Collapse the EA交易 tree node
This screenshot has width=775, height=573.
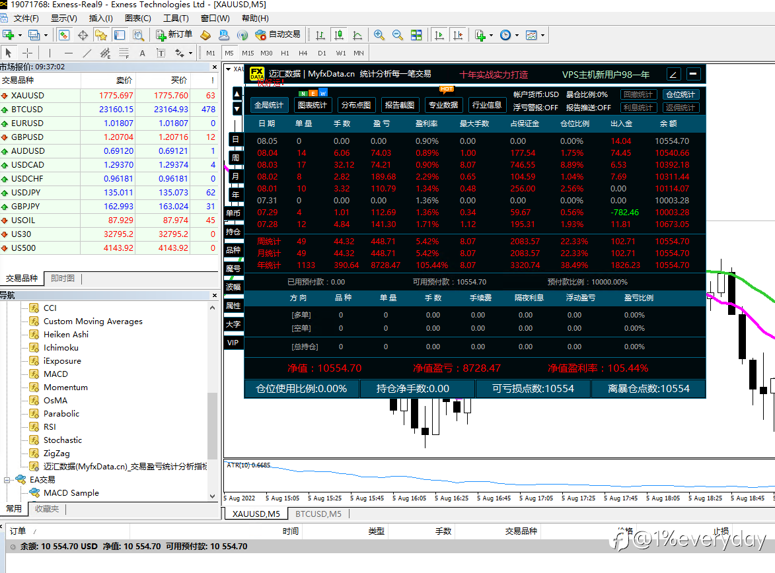[7, 480]
